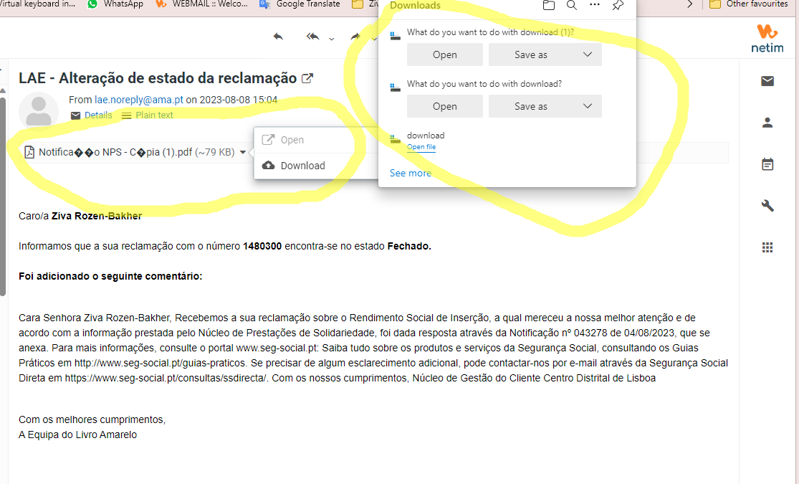Screen dimensions: 799x484
Task: Click the Reply arrow icon
Action: tap(278, 37)
